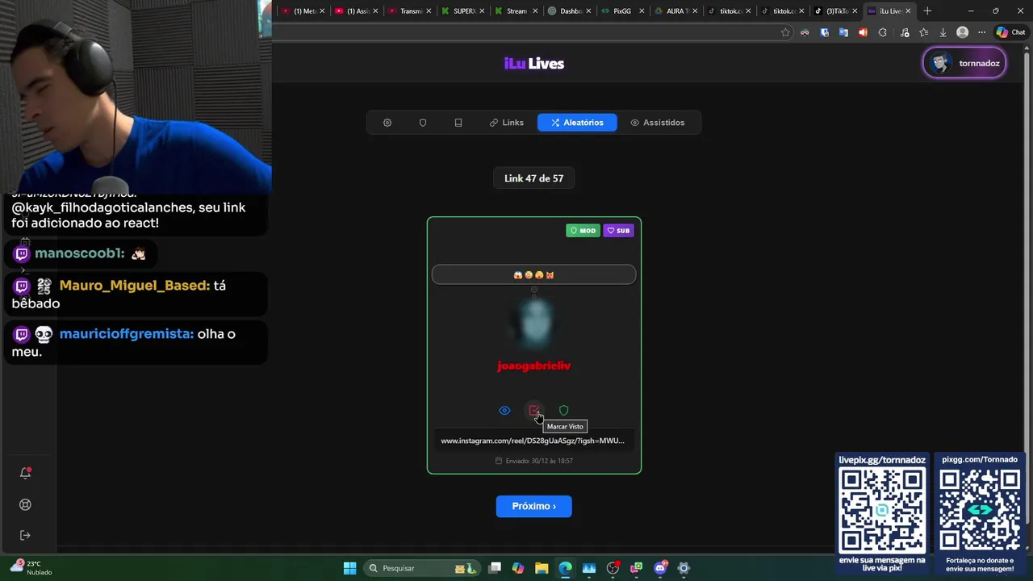
Task: Open Settings gear in taskbar
Action: (684, 568)
